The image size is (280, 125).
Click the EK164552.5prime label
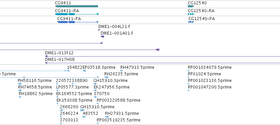(74, 93)
